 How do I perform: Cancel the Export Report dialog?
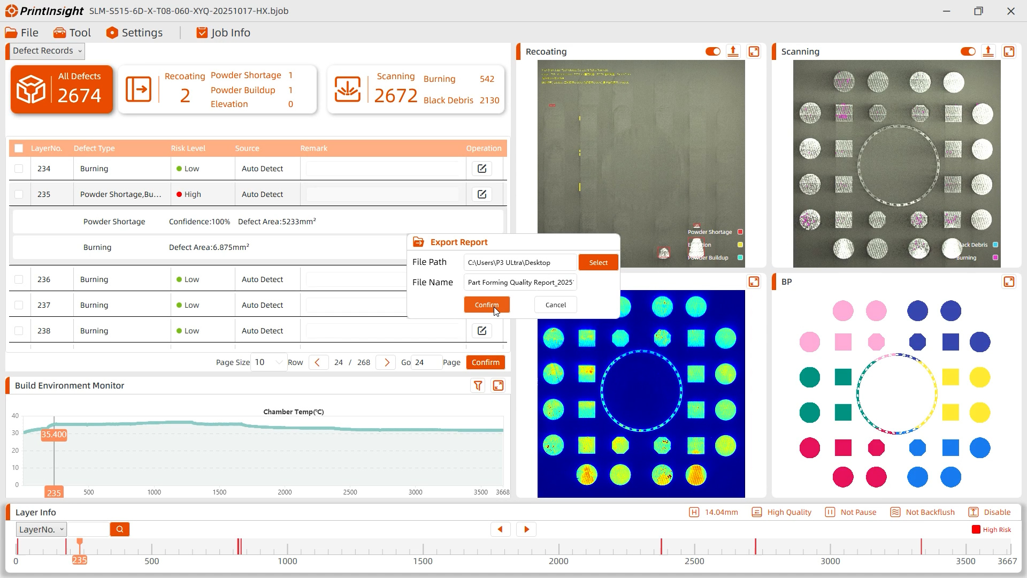pos(555,305)
